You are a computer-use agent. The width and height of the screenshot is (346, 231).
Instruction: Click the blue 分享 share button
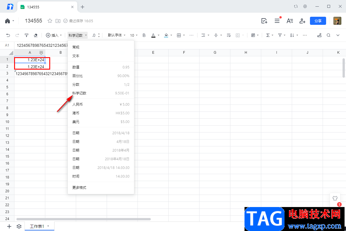[x=318, y=21]
